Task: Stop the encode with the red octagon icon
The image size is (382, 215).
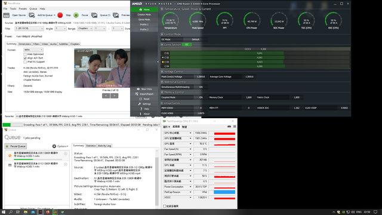Action: pos(60,15)
